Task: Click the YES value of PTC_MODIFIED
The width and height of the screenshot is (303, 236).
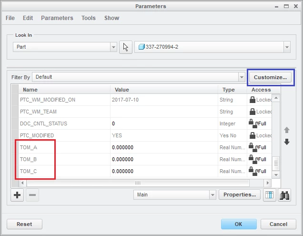Action: 164,135
